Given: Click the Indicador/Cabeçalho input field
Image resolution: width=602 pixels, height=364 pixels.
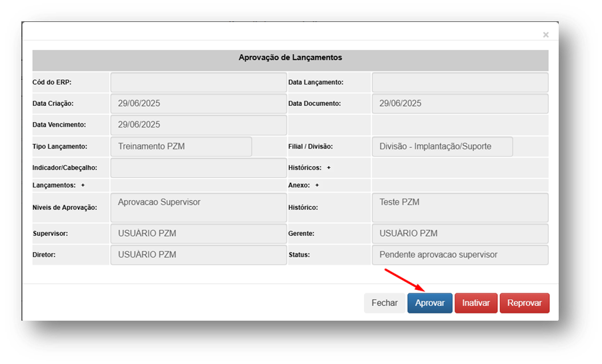Looking at the screenshot, I should click(x=198, y=168).
